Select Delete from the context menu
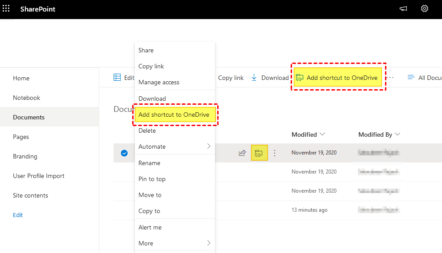The height and width of the screenshot is (253, 442). [147, 130]
